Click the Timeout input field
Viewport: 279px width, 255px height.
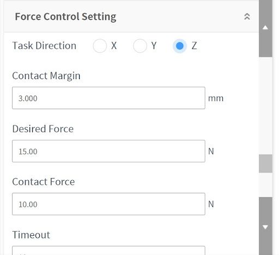coord(108,251)
